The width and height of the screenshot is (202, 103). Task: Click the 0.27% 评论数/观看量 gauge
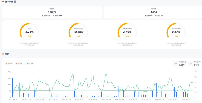(x=176, y=32)
